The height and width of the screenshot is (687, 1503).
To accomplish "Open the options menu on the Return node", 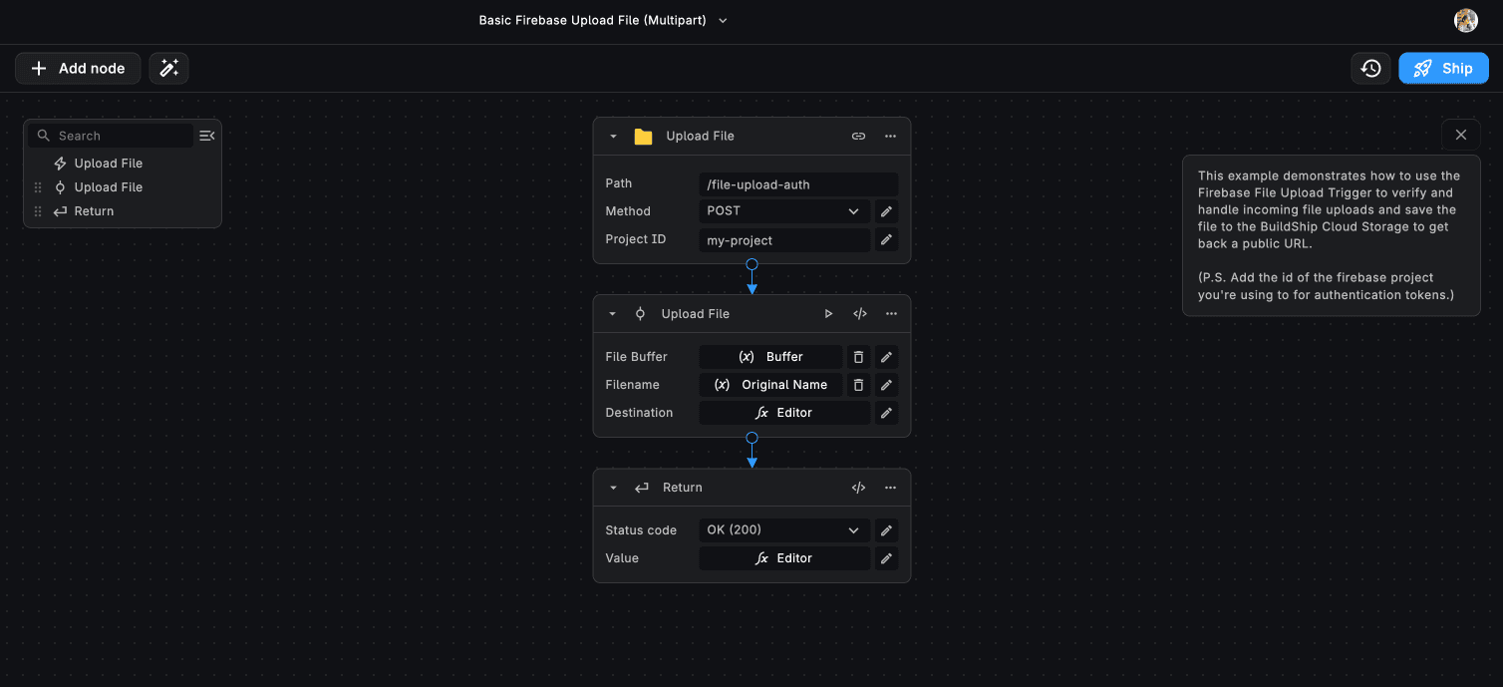I will coord(890,488).
